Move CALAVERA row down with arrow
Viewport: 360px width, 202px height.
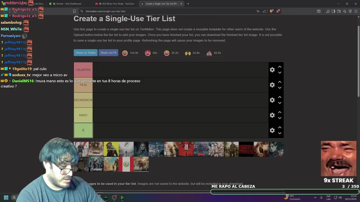click(x=280, y=73)
